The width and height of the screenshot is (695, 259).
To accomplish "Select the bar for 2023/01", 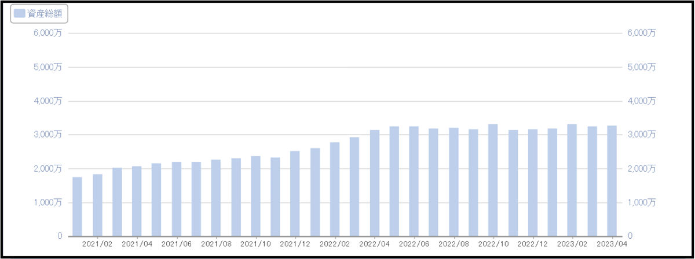I will pos(553,182).
